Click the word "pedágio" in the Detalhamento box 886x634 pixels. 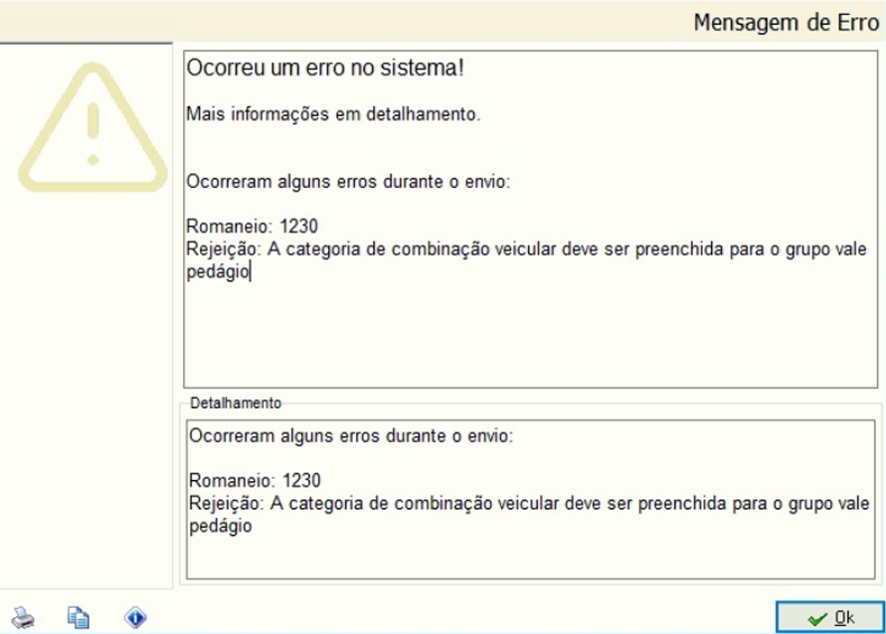(220, 527)
